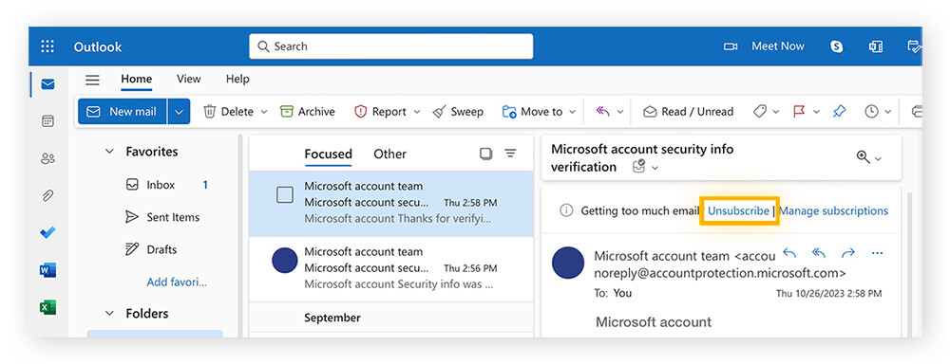Click the Pin icon in toolbar
Image resolution: width=950 pixels, height=364 pixels.
click(839, 112)
